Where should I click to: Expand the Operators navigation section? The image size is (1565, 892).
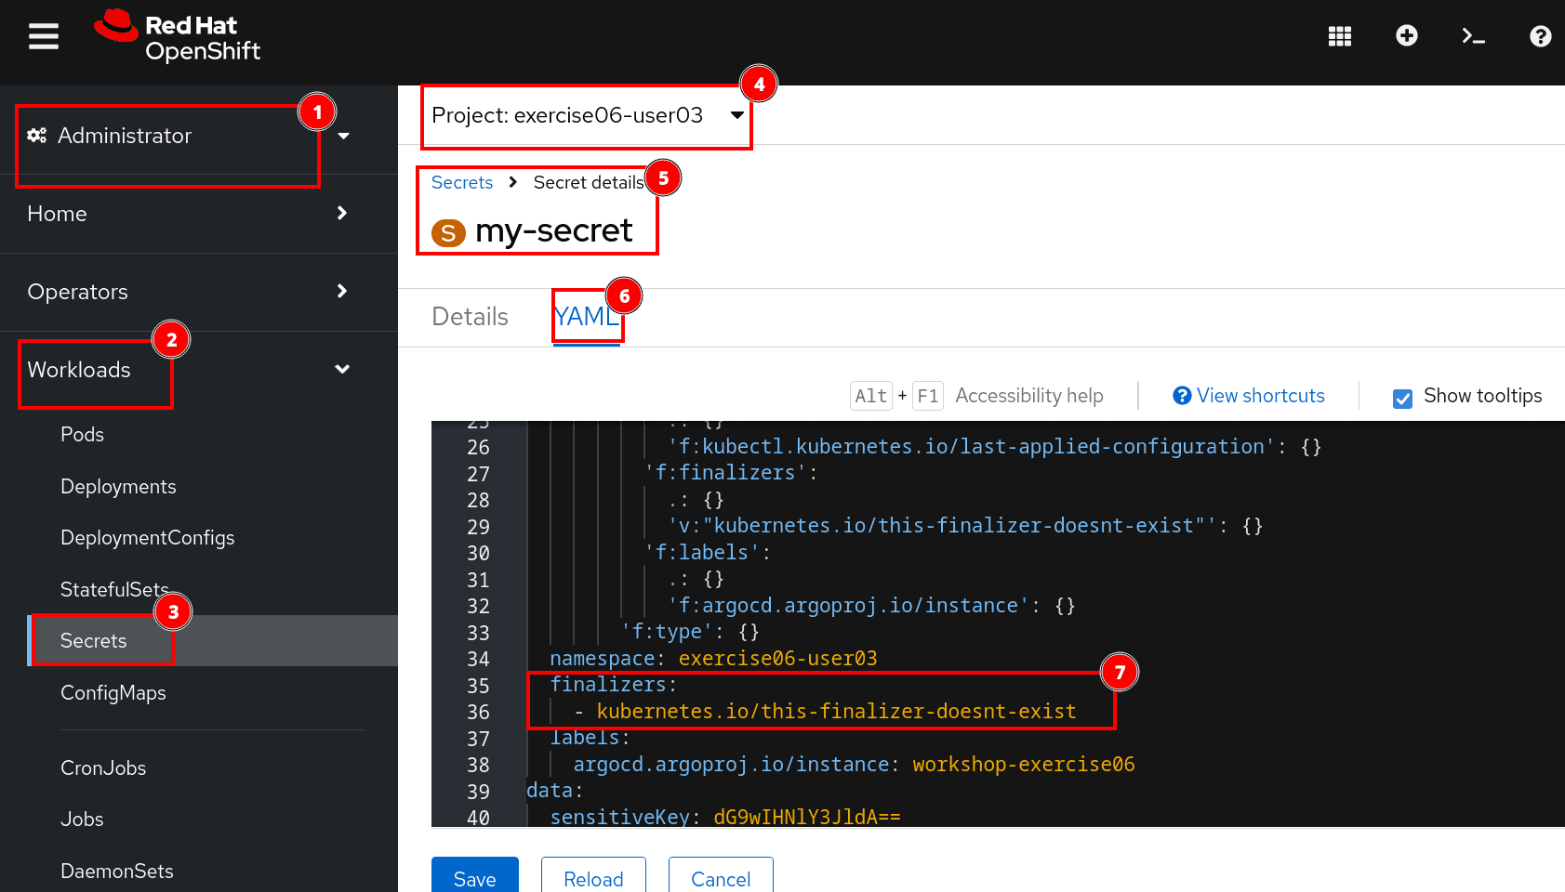(x=186, y=292)
